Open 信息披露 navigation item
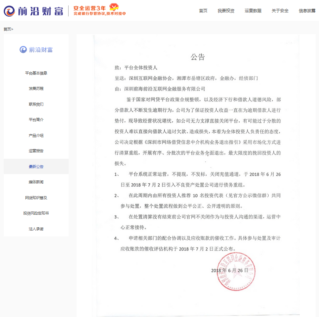319x317 pixels. click(x=307, y=11)
